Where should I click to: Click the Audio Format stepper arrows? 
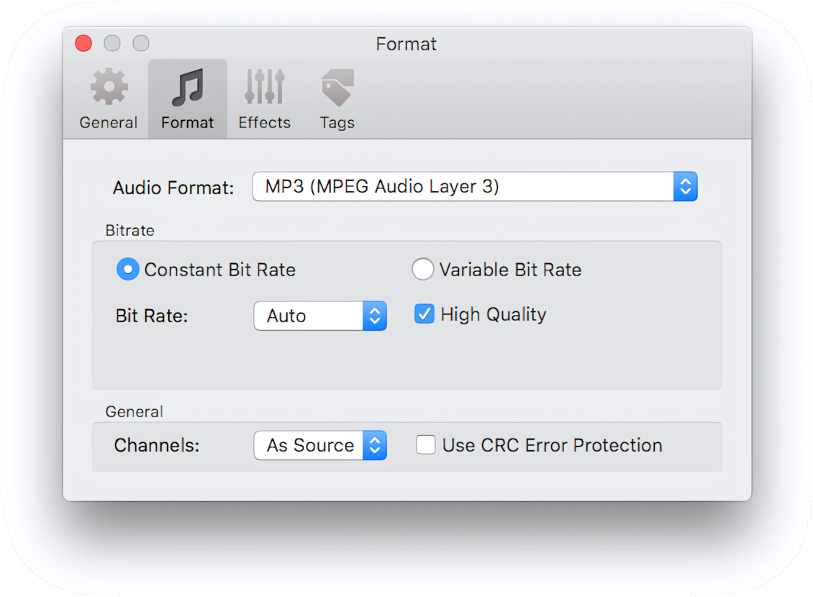[686, 186]
